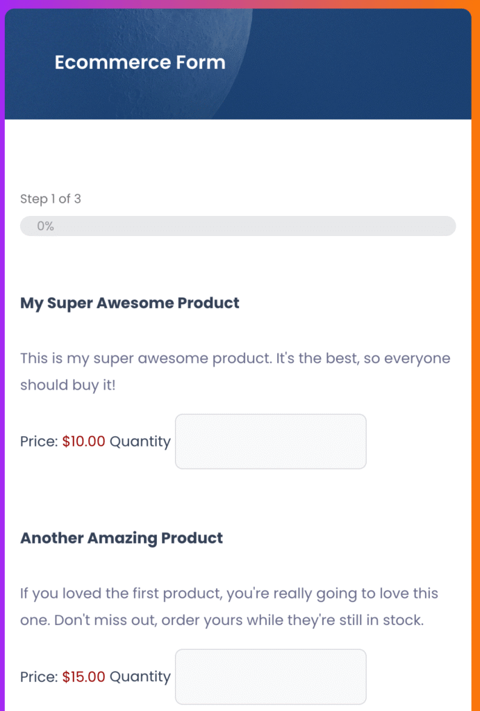Click the Step 1 of 3 text
The image size is (480, 711).
click(51, 199)
